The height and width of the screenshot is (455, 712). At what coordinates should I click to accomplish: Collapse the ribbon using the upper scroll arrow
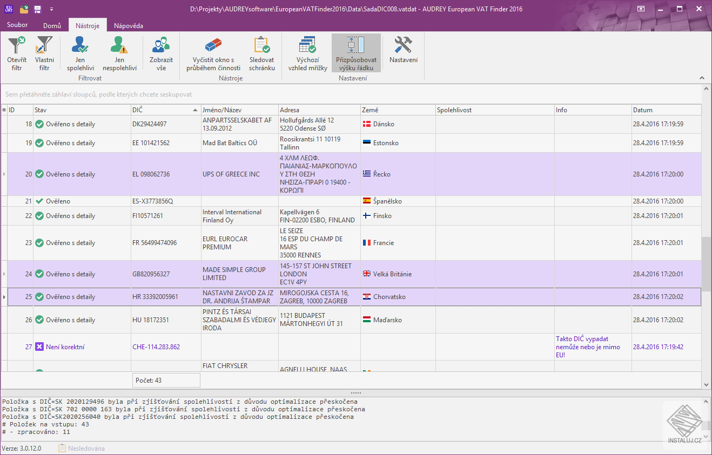pyautogui.click(x=702, y=78)
